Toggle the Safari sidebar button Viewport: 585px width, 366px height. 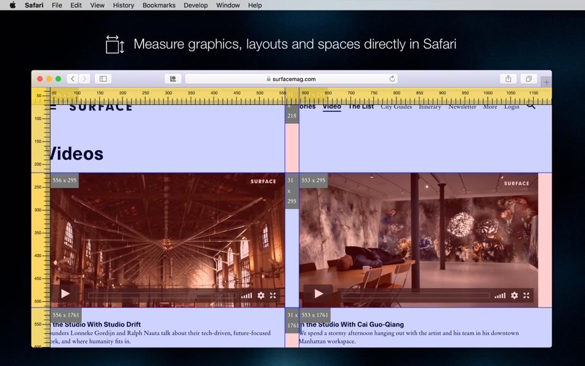103,79
